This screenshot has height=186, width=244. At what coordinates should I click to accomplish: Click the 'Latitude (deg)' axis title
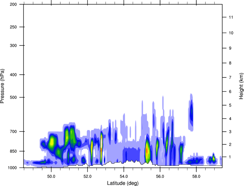pos(123,183)
